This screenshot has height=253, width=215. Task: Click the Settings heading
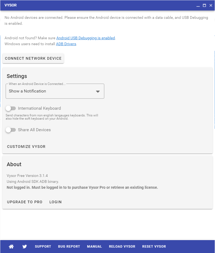(x=17, y=76)
